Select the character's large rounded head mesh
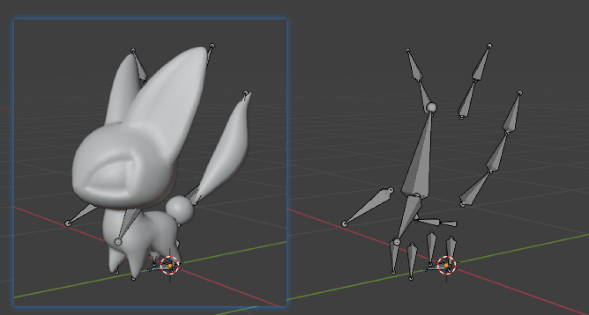 coord(124,166)
